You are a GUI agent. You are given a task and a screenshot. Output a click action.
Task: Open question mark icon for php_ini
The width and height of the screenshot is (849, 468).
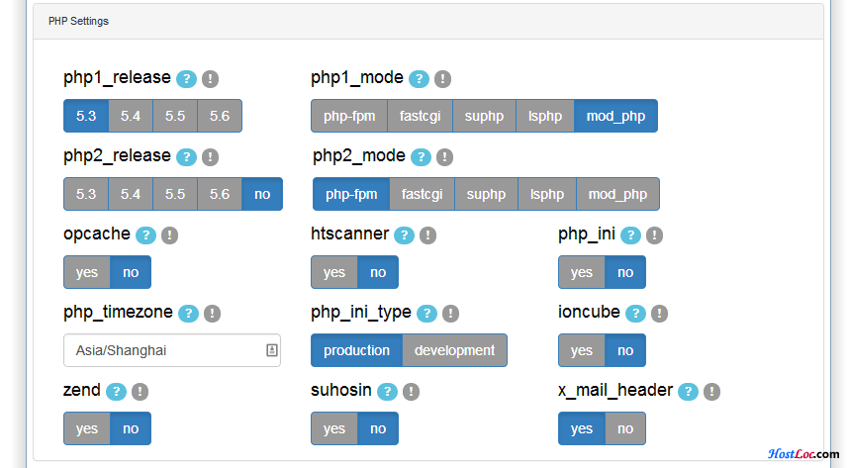tap(630, 235)
